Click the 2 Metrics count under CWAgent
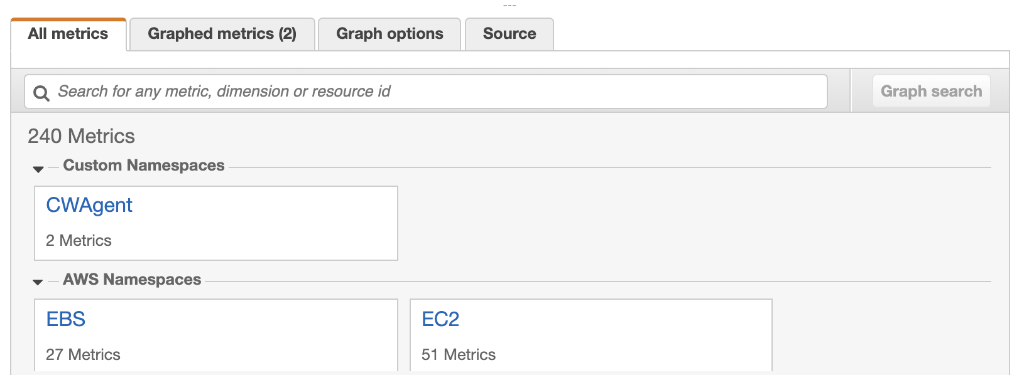Viewport: 1024px width, 375px height. [78, 240]
